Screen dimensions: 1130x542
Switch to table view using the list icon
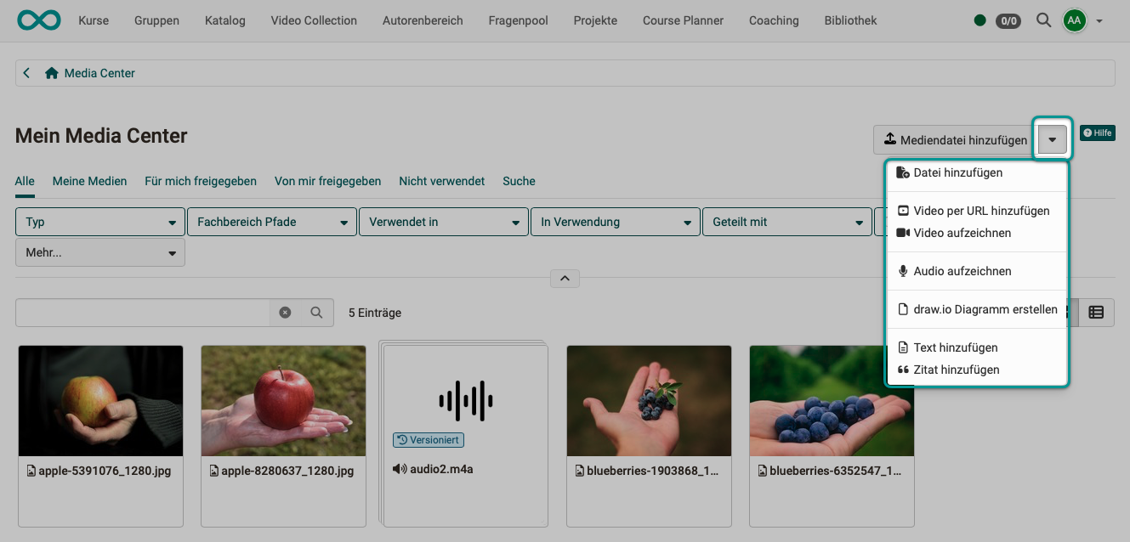[x=1096, y=312]
